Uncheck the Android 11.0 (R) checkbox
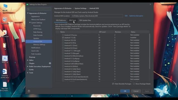The image size is (178, 100). coord(63,38)
